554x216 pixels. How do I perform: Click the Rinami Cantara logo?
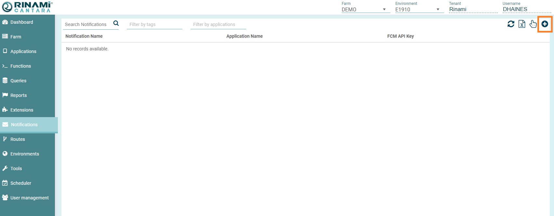(x=27, y=7)
